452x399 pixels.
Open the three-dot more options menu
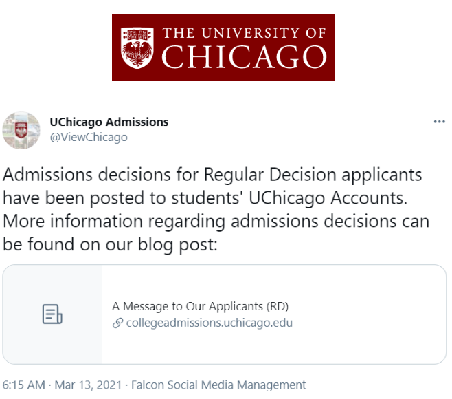click(440, 122)
